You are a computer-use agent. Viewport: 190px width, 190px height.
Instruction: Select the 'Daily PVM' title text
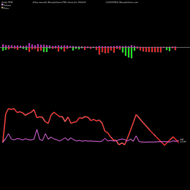tap(7, 2)
